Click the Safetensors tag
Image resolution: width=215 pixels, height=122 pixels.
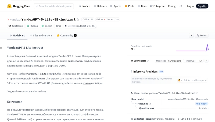(16, 26)
